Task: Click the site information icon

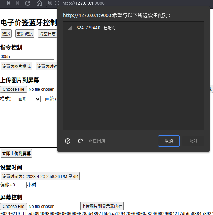Action: [57, 3]
